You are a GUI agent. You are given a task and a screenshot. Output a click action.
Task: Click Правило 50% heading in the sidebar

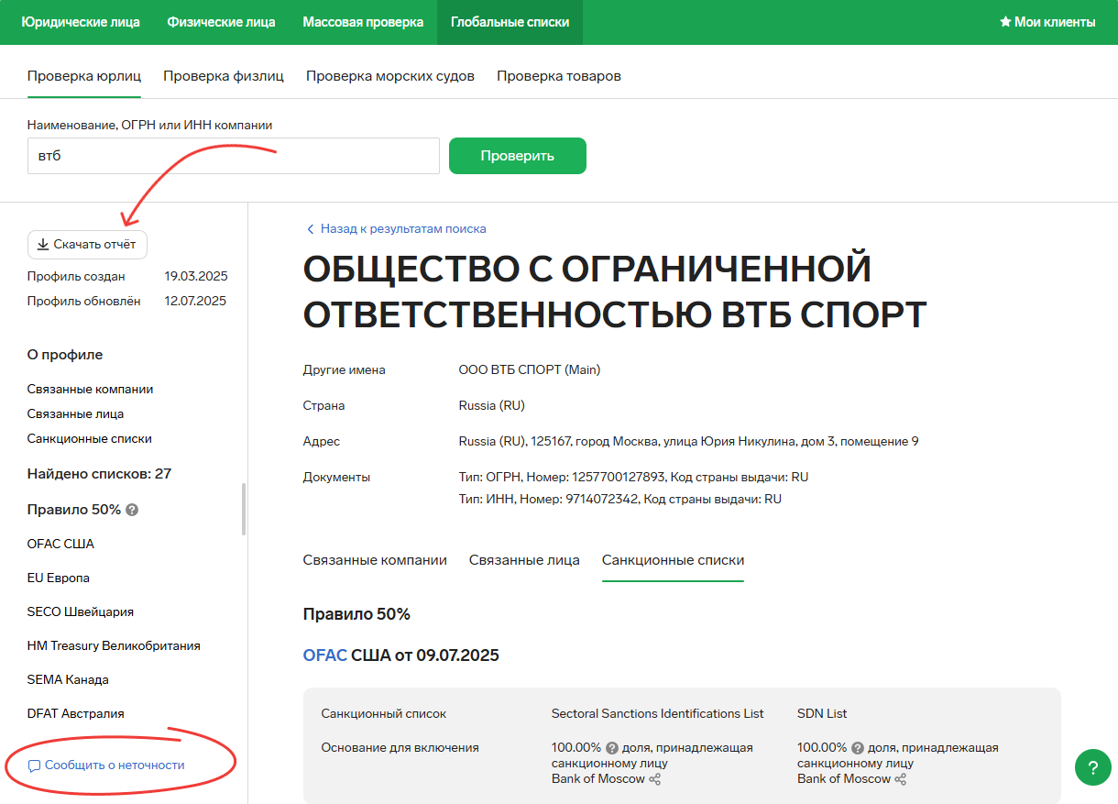coord(74,510)
